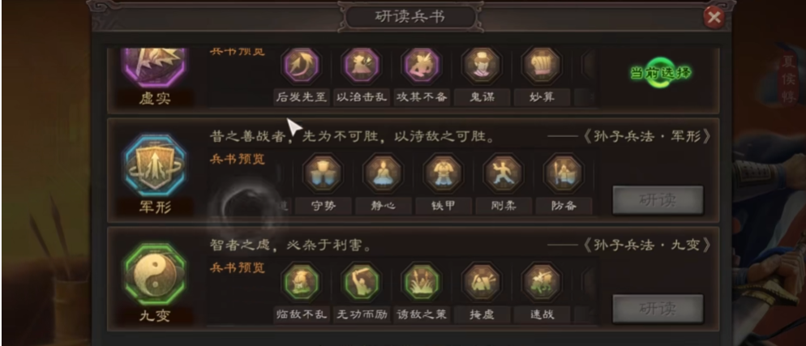The height and width of the screenshot is (346, 806).
Task: Select the 后发先至 skill icon
Action: tap(301, 66)
